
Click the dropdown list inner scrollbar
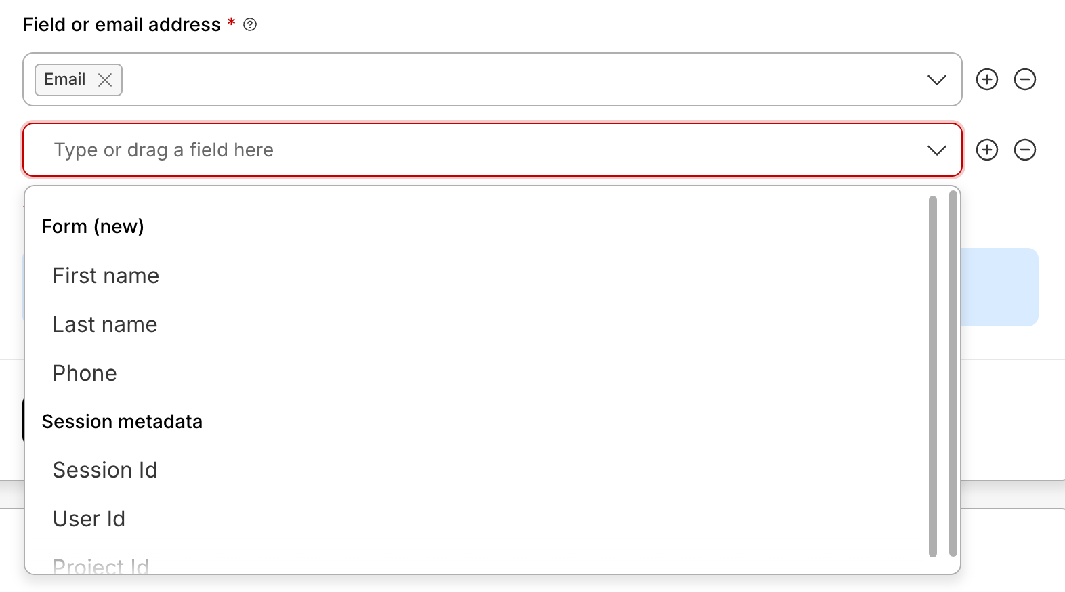tap(933, 376)
